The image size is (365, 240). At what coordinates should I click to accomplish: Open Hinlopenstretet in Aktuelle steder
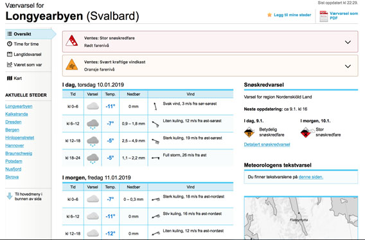click(20, 138)
